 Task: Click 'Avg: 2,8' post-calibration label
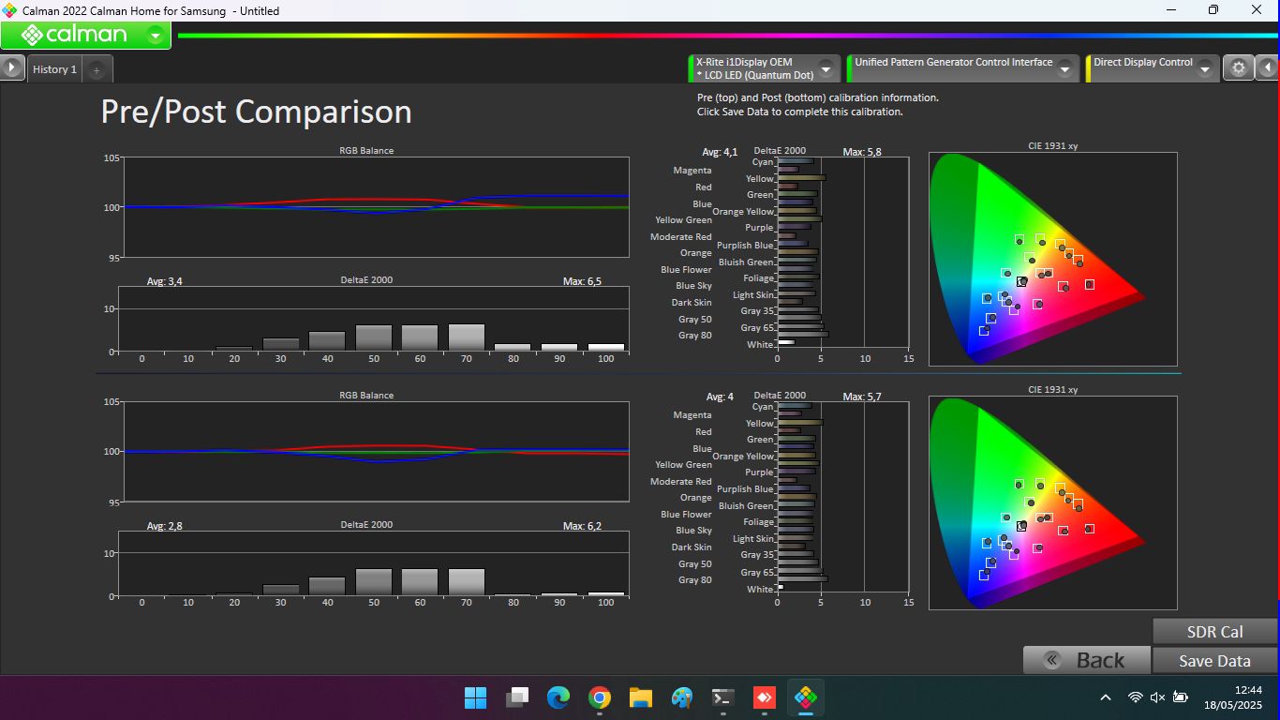click(x=165, y=526)
